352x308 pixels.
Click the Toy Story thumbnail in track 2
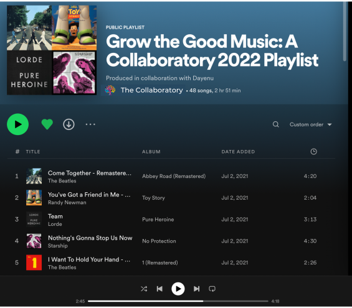34,198
